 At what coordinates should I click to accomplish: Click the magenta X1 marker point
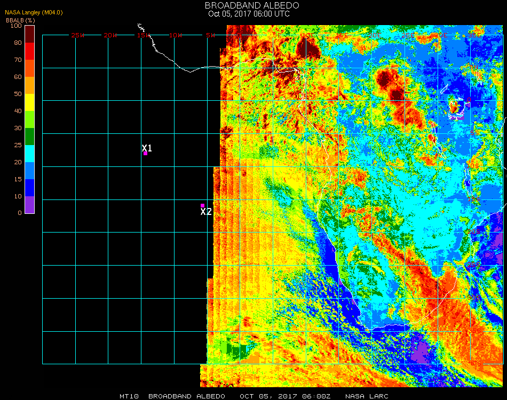(x=145, y=154)
